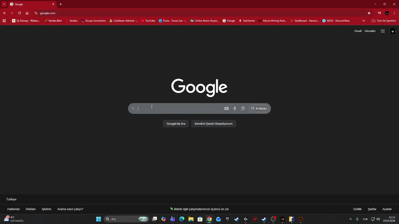Viewport: 399px width, 224px height.
Task: Open the volume control in tray
Action: 378,219
